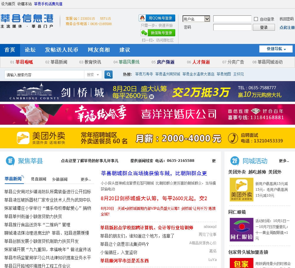The image size is (295, 268).
Task: Click the WeChat account login icon
Action: pyautogui.click(x=144, y=33)
